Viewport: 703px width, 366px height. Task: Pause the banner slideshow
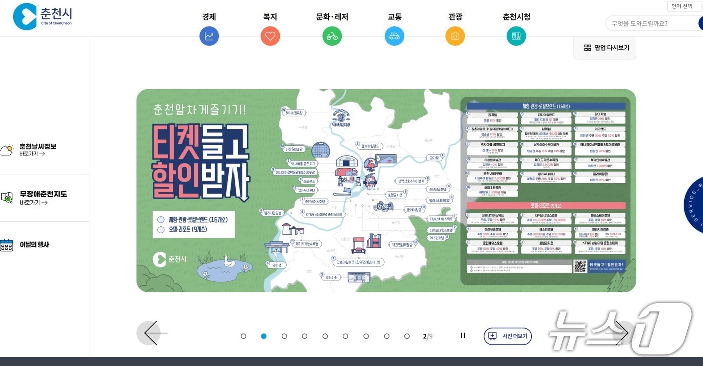click(463, 336)
